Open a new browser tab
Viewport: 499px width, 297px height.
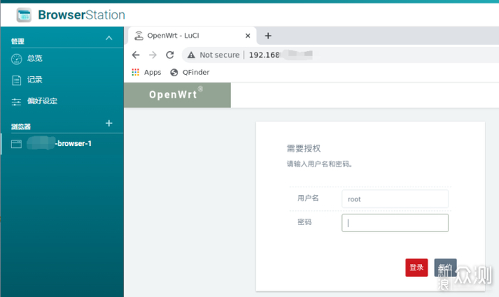[x=268, y=36]
